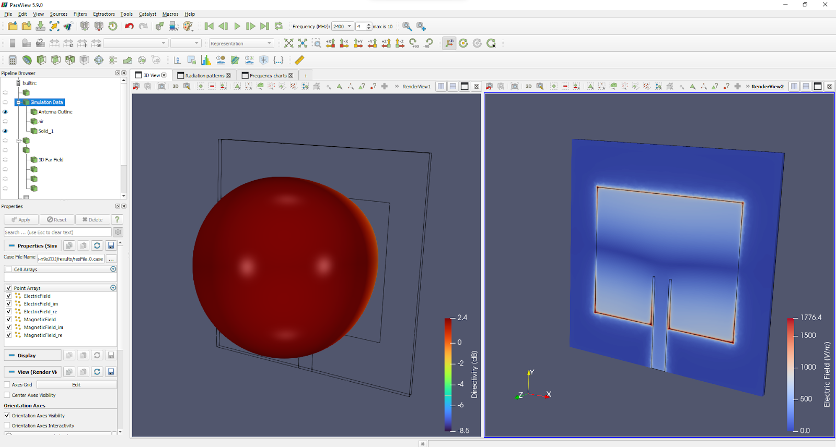Click the Reset button in Properties
836x447 pixels.
click(57, 219)
